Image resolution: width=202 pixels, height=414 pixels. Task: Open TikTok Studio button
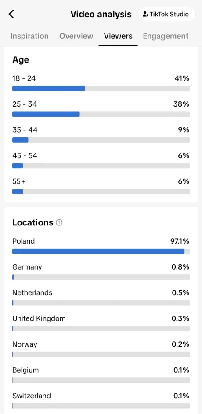coord(166,14)
